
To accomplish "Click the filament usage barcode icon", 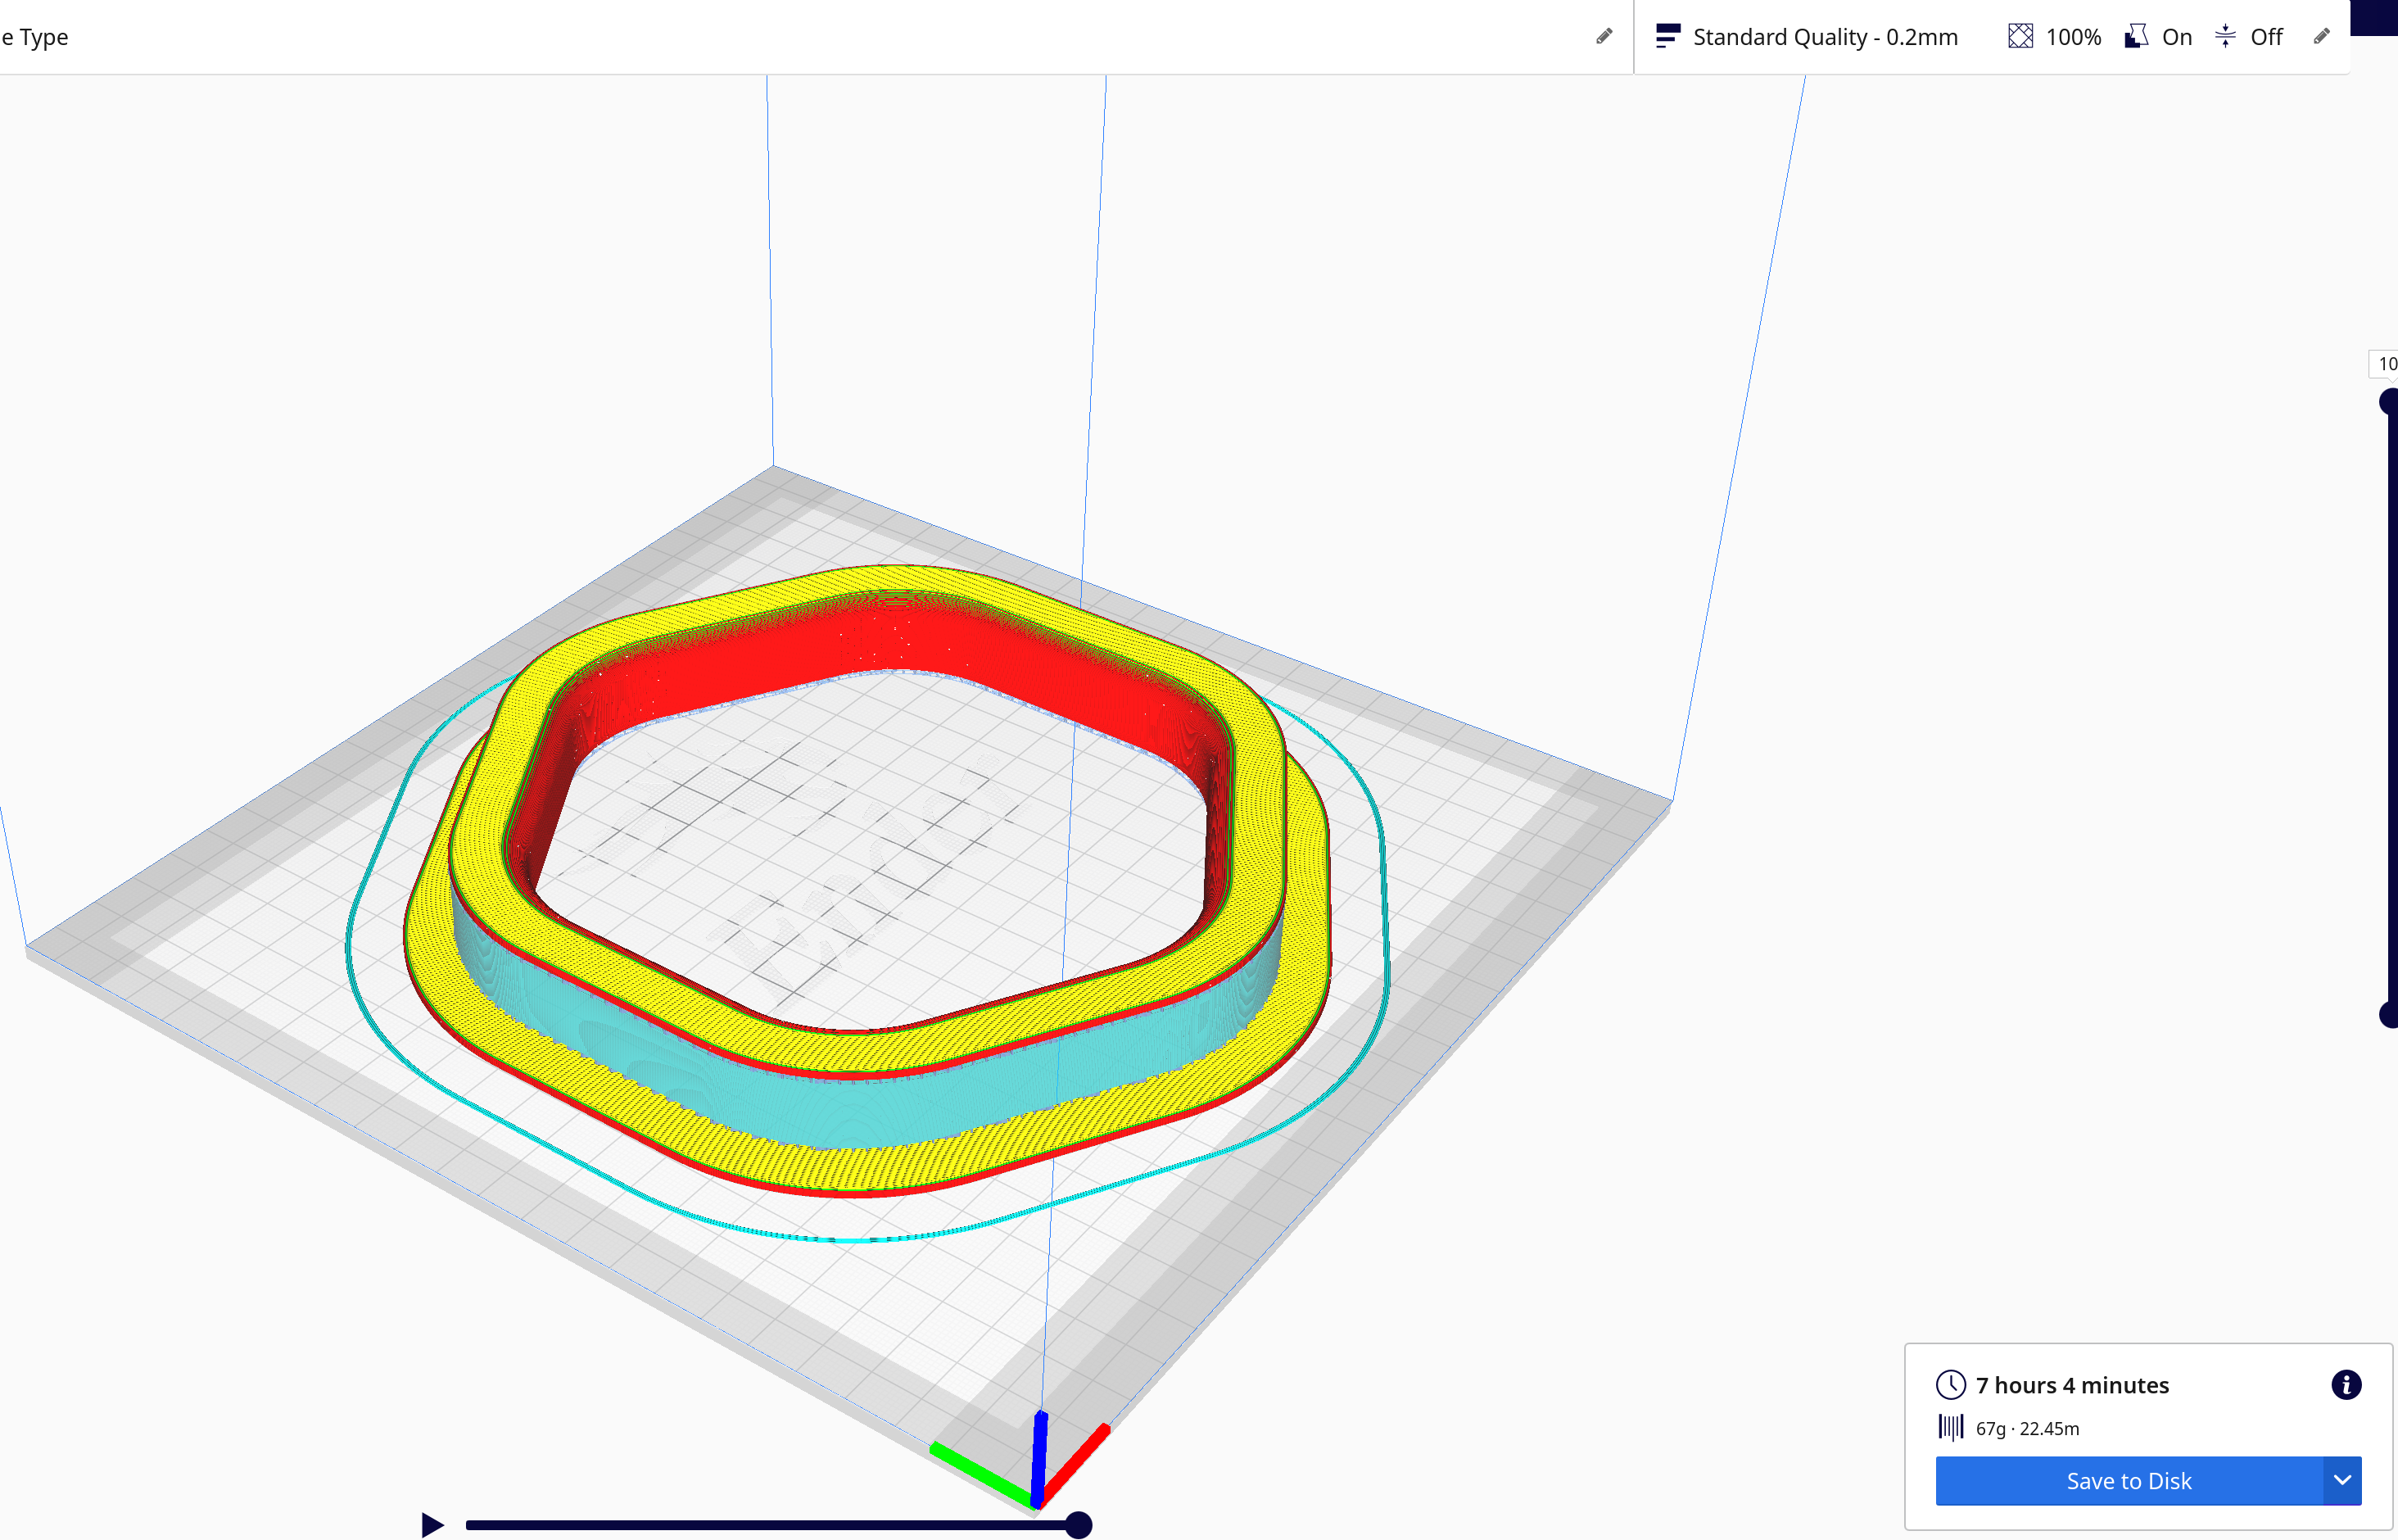I will pyautogui.click(x=1950, y=1428).
